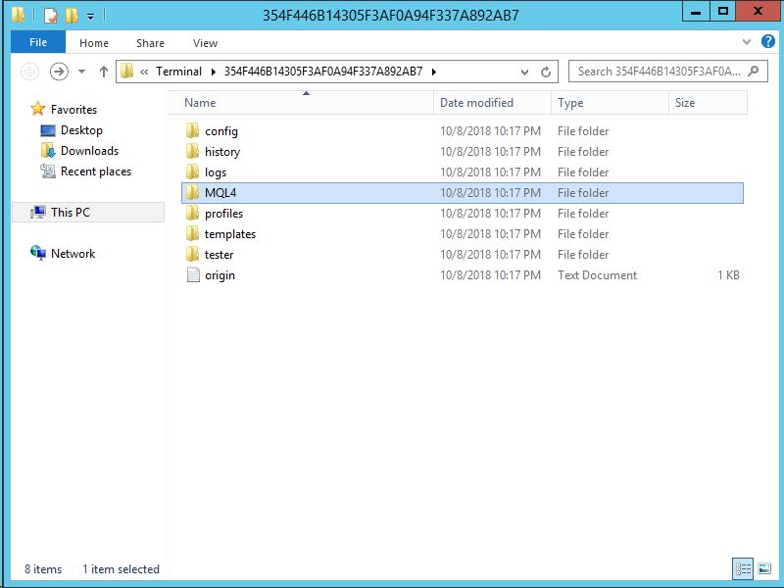Open the File menu

[38, 42]
